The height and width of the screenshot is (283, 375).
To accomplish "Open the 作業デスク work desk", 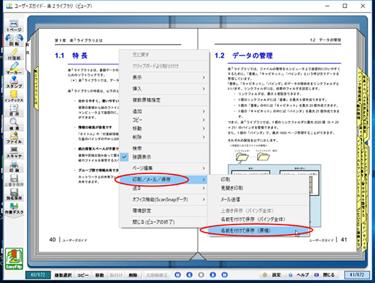I will point(14,209).
